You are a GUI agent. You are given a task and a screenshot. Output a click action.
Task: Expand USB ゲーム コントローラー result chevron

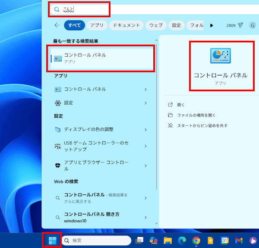click(x=145, y=146)
